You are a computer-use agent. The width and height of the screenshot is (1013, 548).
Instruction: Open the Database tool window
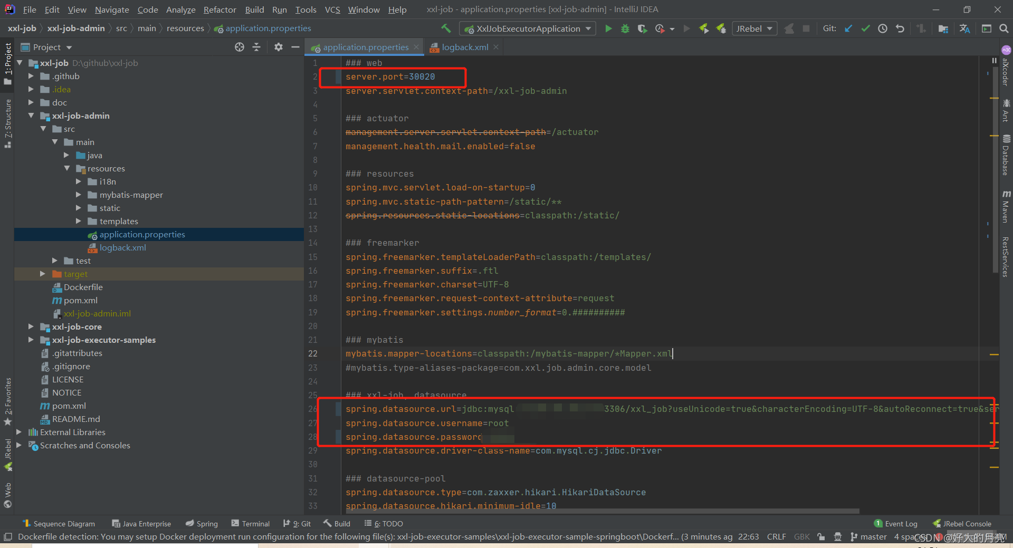click(1006, 155)
